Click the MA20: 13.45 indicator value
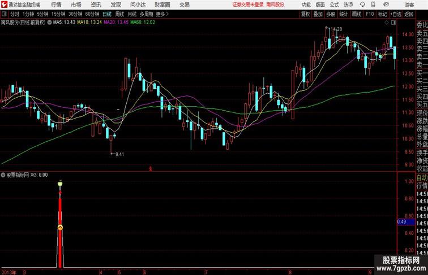Screen dimensions: 428x275 point(116,23)
